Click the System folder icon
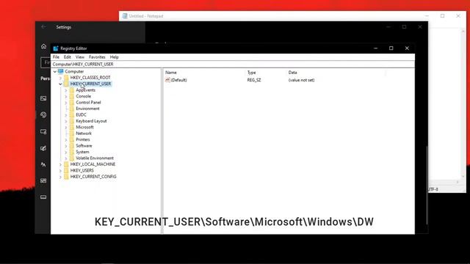The height and width of the screenshot is (264, 470). coord(72,152)
